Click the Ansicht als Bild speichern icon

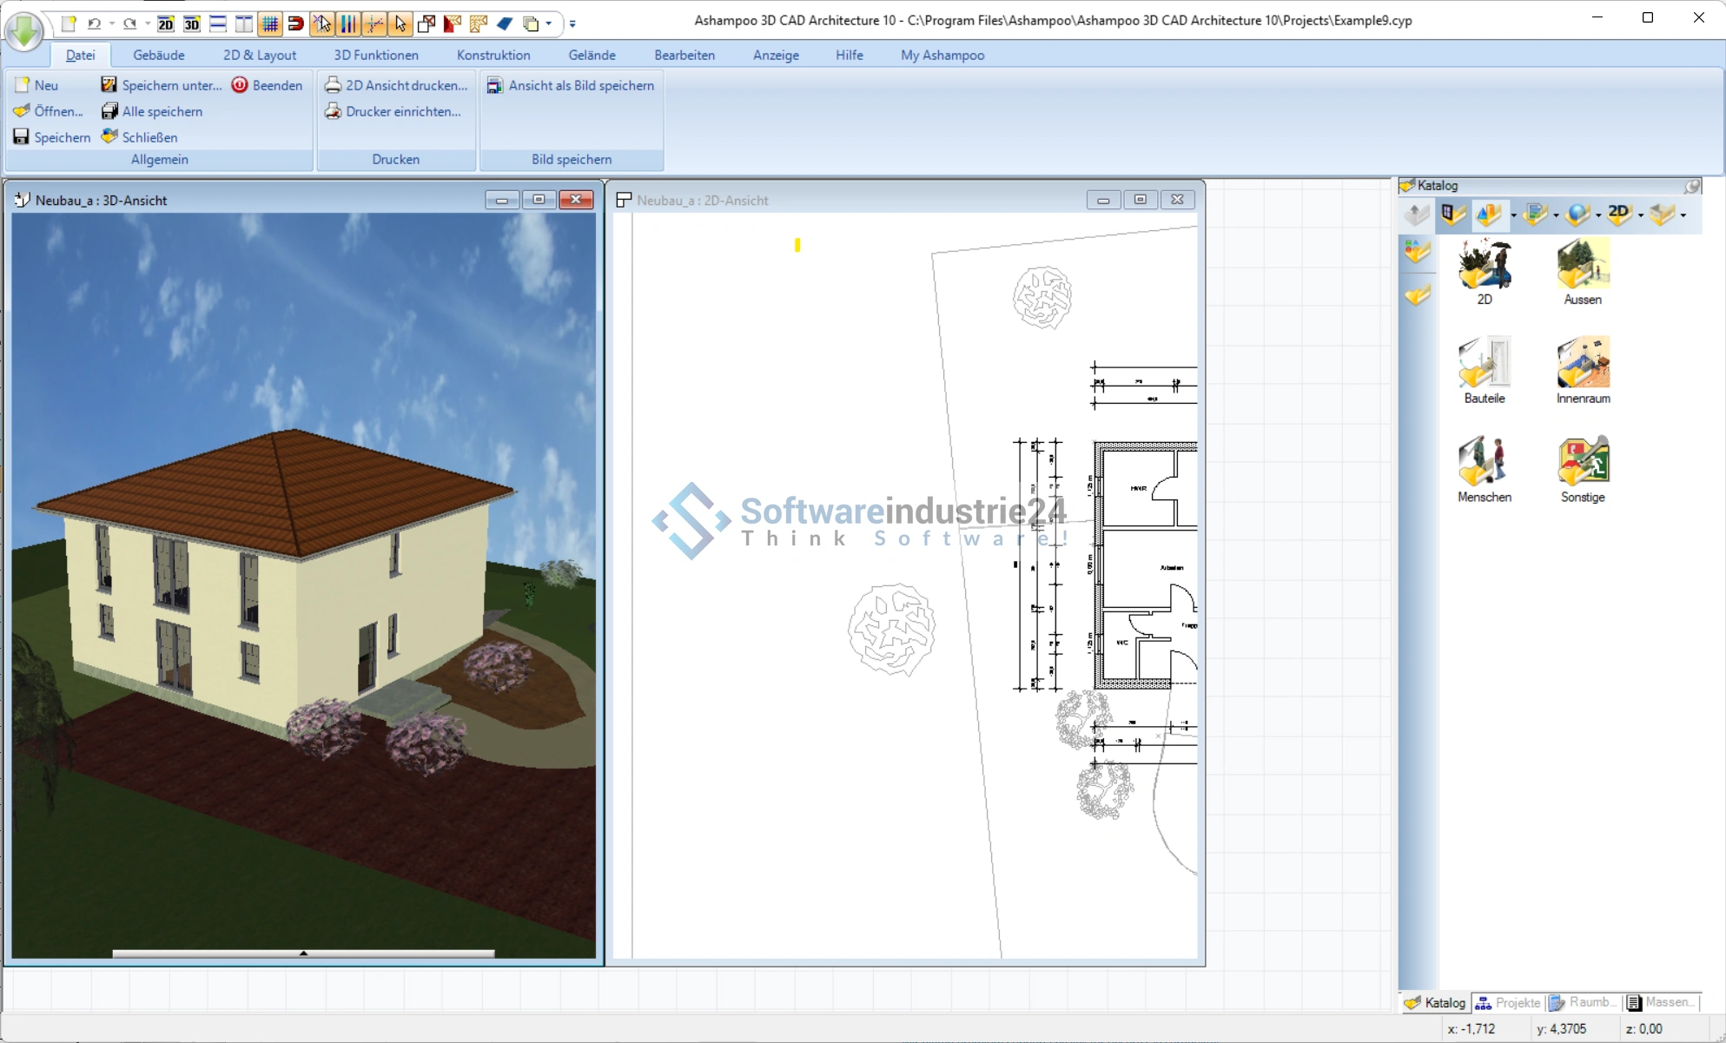(494, 85)
